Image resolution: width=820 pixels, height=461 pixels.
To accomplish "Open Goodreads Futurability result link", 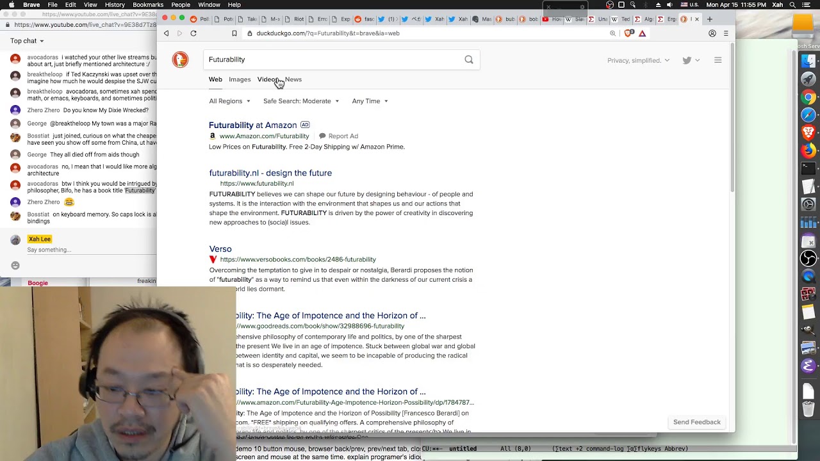I will [331, 316].
